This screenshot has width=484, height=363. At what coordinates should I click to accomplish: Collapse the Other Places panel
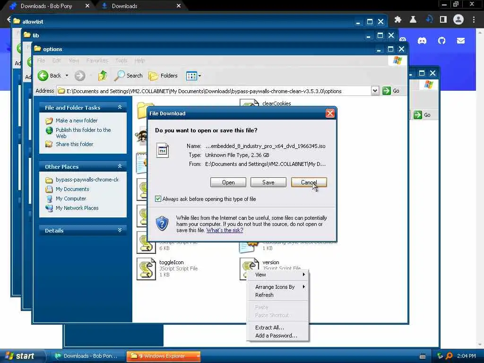[x=120, y=166]
